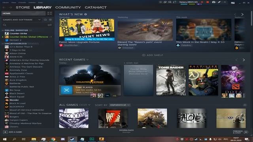Open the DOWNLOADS manager
The height and width of the screenshot is (142, 253).
[126, 131]
